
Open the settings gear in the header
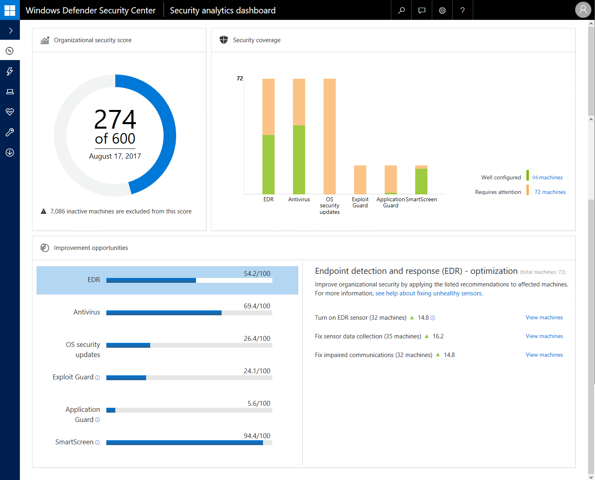click(442, 10)
